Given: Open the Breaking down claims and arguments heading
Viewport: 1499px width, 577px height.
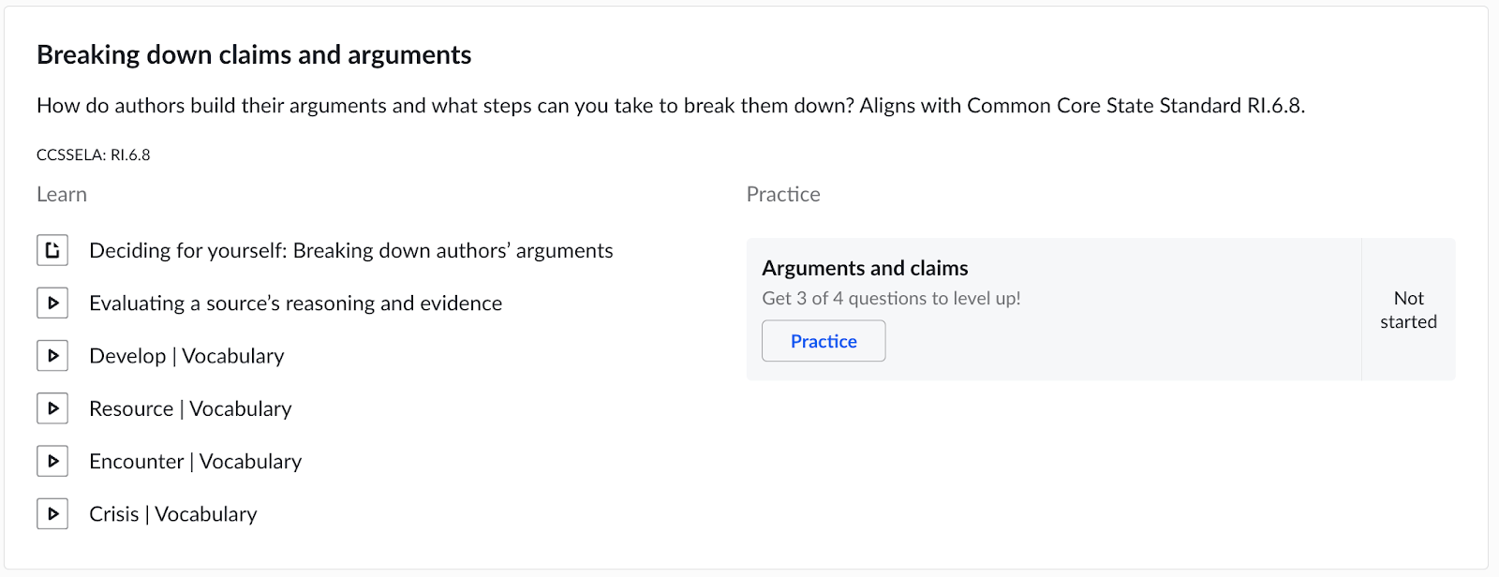Looking at the screenshot, I should (254, 55).
